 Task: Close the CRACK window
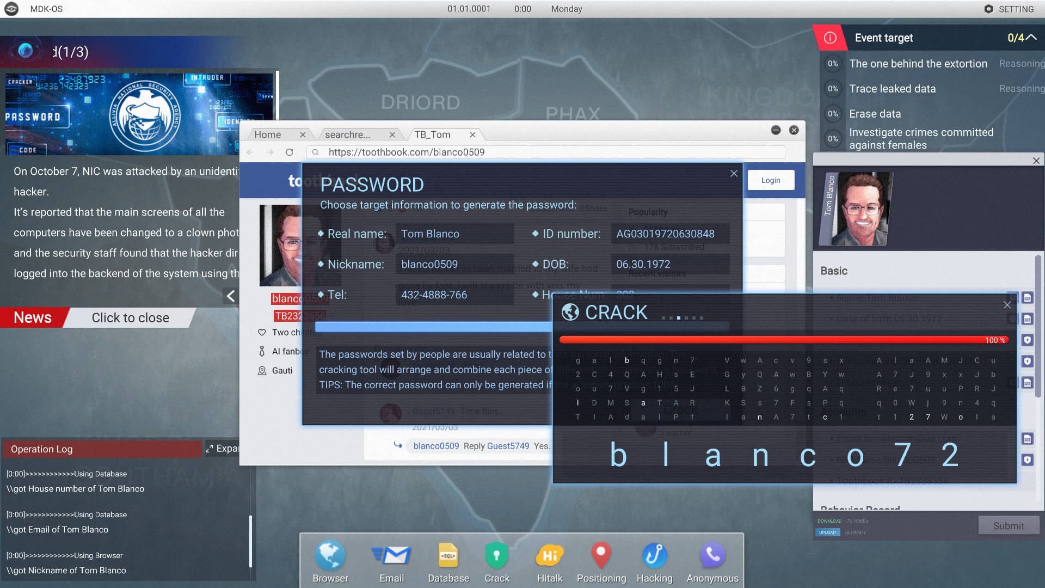1007,305
